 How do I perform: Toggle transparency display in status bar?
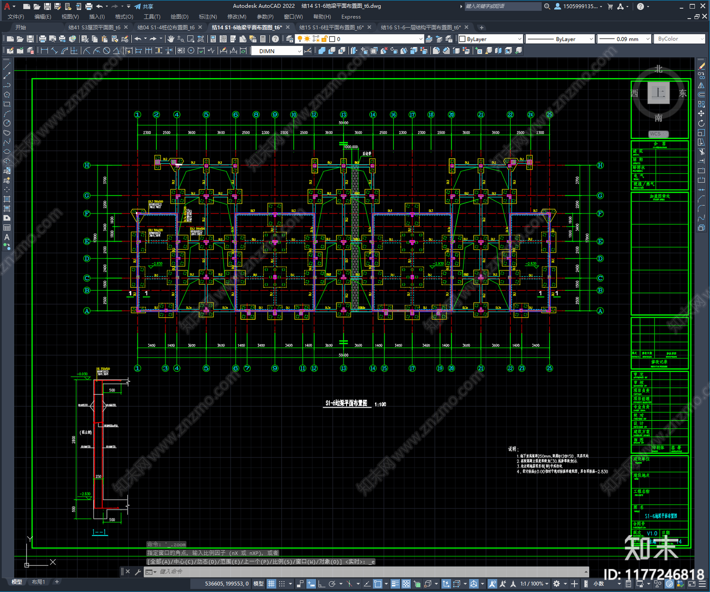tap(406, 584)
